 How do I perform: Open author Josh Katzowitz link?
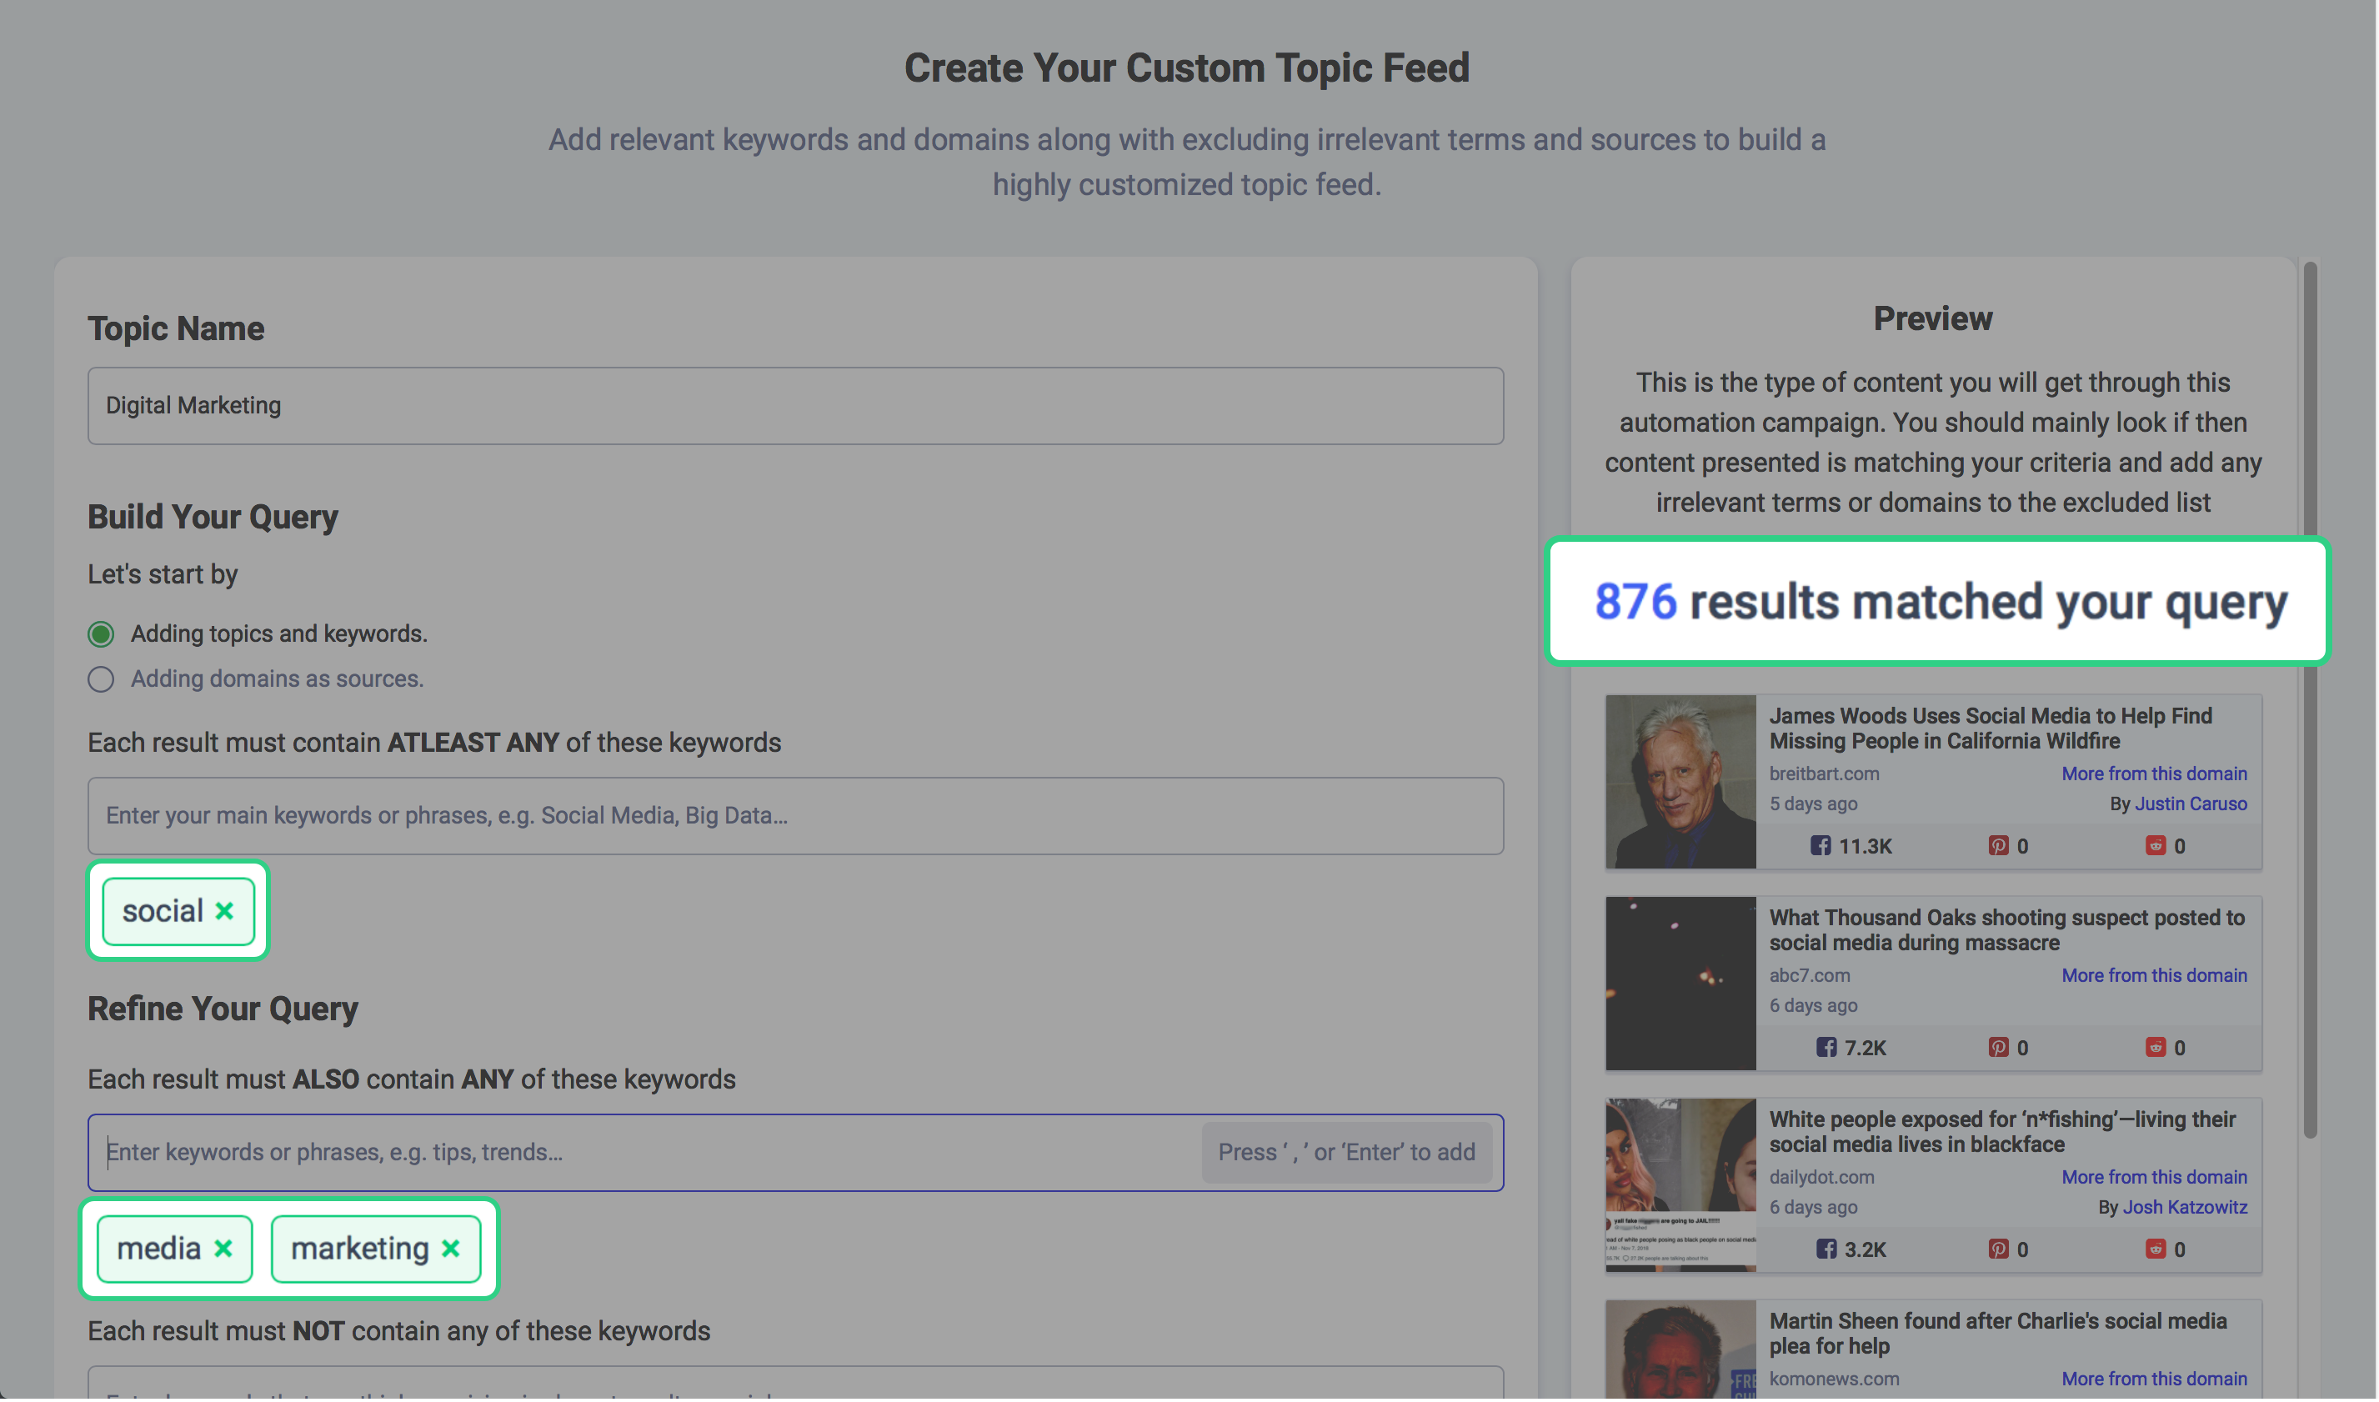click(2186, 1209)
